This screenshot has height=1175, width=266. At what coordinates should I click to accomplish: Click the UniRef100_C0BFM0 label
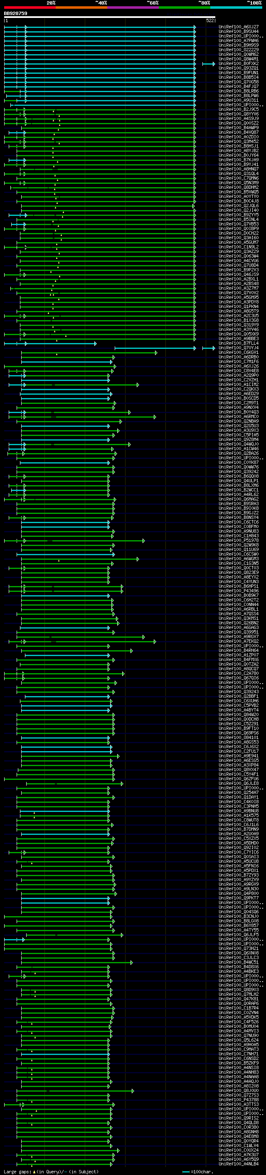click(x=239, y=527)
